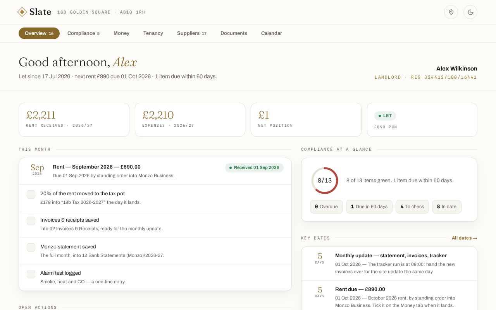
Task: Open the All dates link
Action: click(x=464, y=238)
